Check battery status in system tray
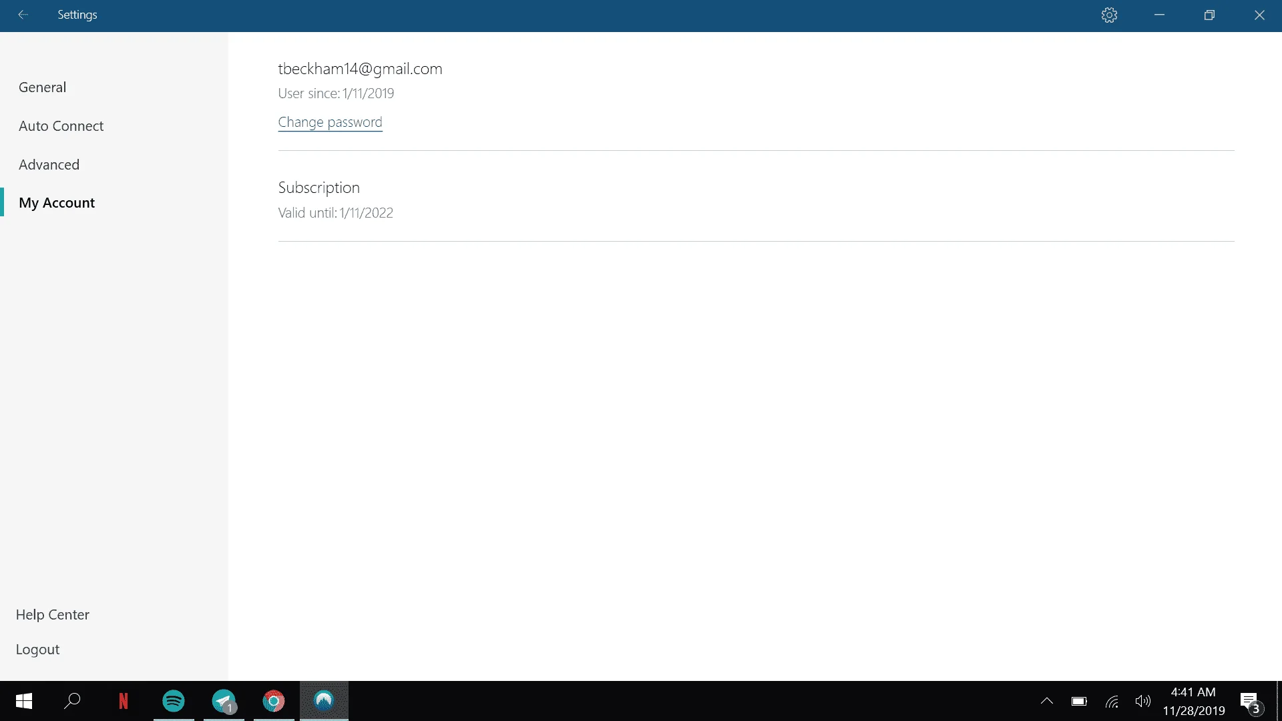 click(1079, 701)
